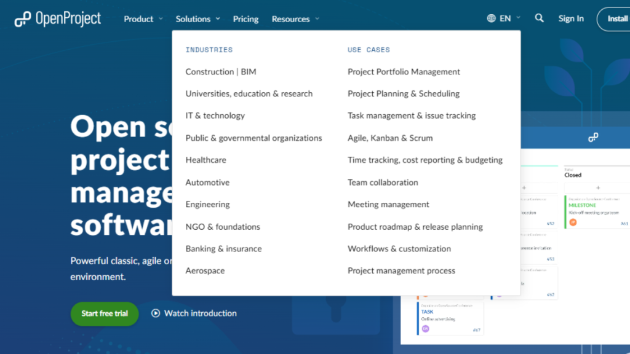Viewport: 630px width, 354px height.
Task: Select Banking & insurance
Action: 223,249
